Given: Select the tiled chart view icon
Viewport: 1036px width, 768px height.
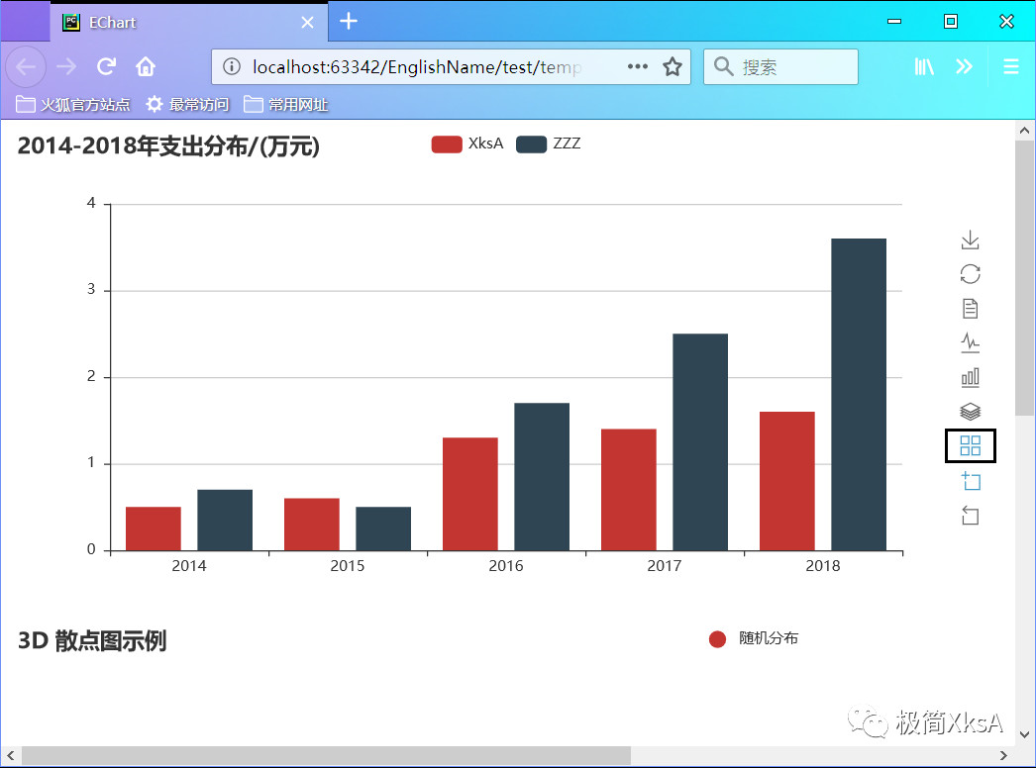Looking at the screenshot, I should 970,445.
